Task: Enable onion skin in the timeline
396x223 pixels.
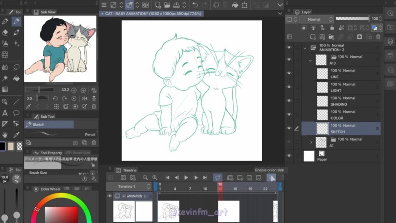Action: click(271, 177)
